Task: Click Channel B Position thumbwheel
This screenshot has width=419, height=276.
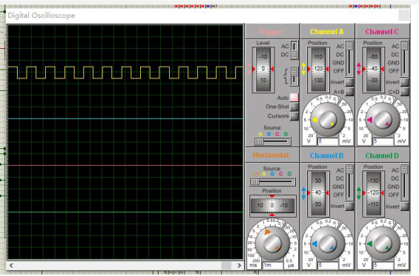Action: pyautogui.click(x=318, y=193)
